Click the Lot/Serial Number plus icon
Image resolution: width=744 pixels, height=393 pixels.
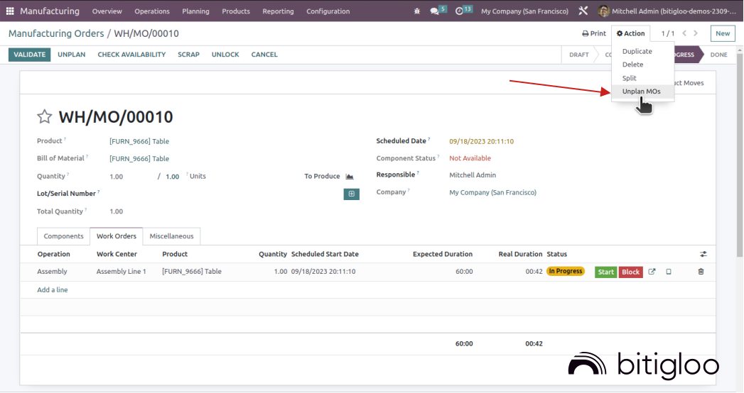pyautogui.click(x=352, y=194)
